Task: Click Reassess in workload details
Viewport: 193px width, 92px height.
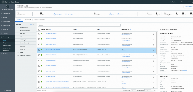Action: (185, 71)
